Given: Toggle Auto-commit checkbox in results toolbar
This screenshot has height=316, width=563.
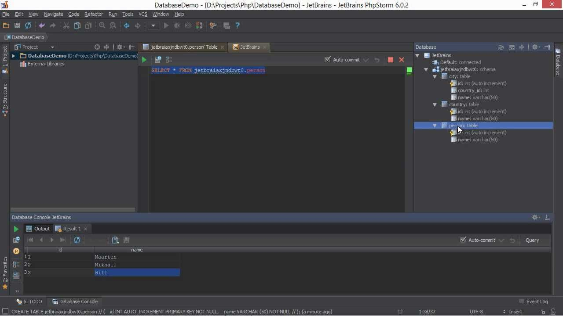Looking at the screenshot, I should (x=463, y=240).
